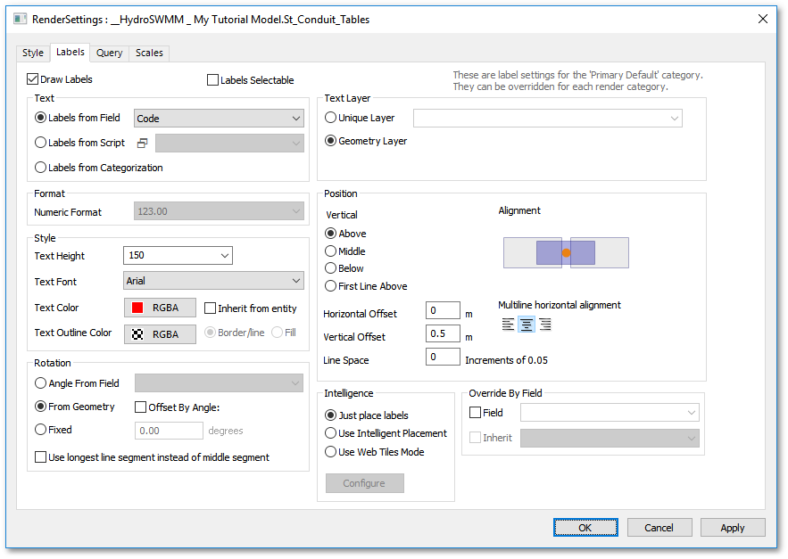This screenshot has height=559, width=788.
Task: Open the Inherit override dropdown
Action: [610, 438]
